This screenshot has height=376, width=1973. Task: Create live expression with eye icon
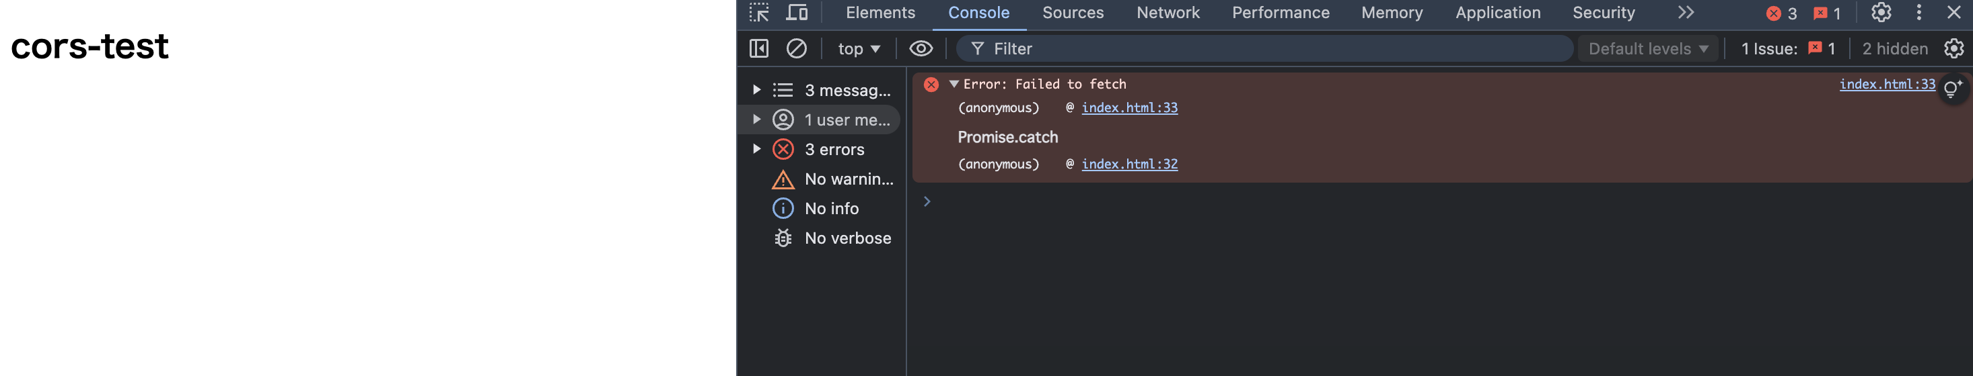click(x=921, y=49)
